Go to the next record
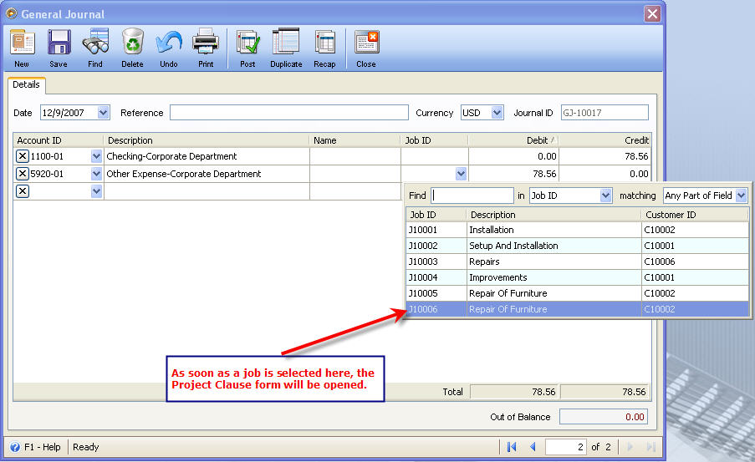Image resolution: width=755 pixels, height=462 pixels. point(630,447)
